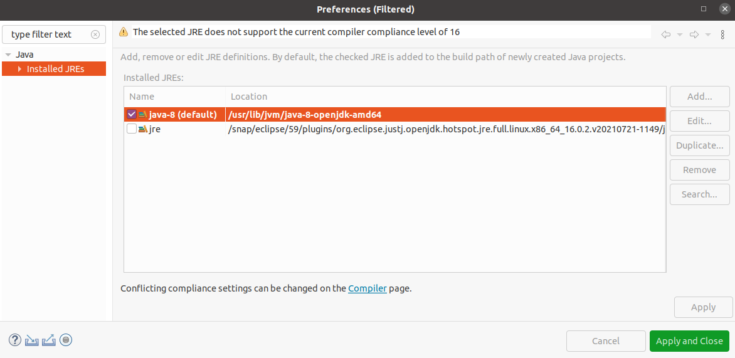Click the type filter text field
The image size is (735, 358).
[47, 34]
